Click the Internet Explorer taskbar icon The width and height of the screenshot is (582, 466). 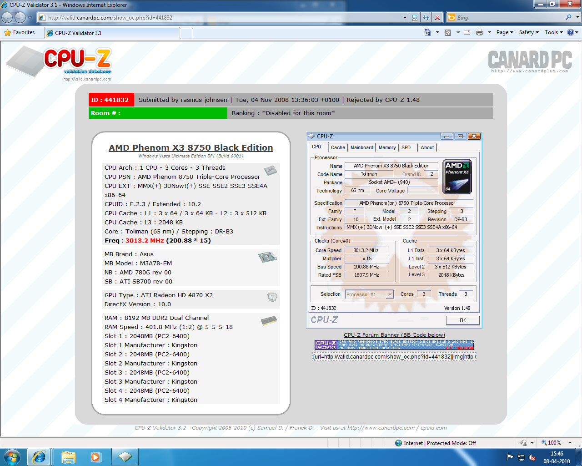[x=39, y=457]
